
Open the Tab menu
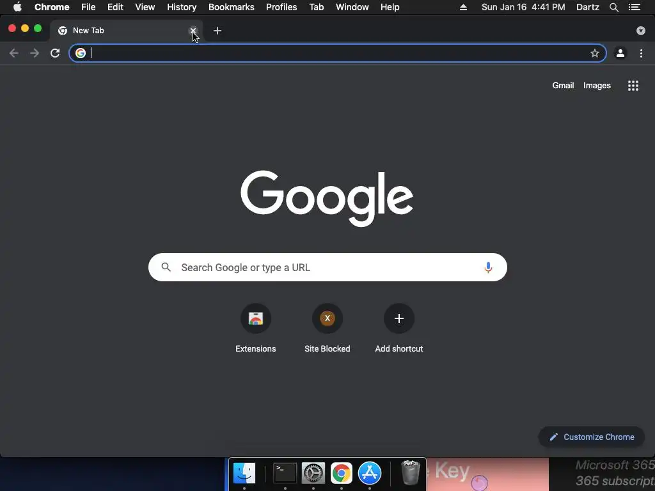click(317, 7)
